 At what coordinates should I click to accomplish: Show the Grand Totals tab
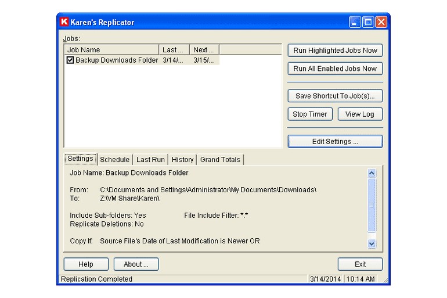coord(220,159)
